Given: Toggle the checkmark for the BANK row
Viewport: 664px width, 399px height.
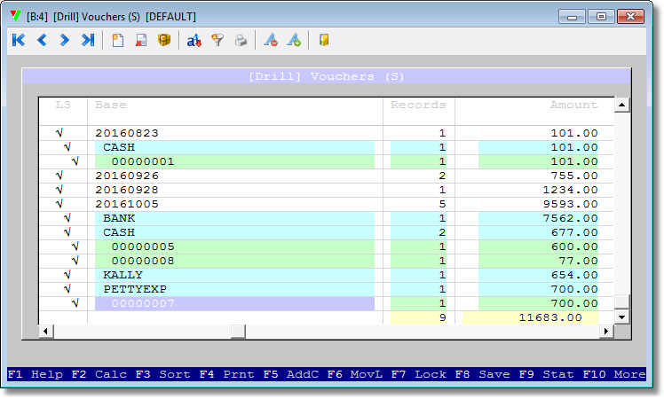Looking at the screenshot, I should pos(67,218).
